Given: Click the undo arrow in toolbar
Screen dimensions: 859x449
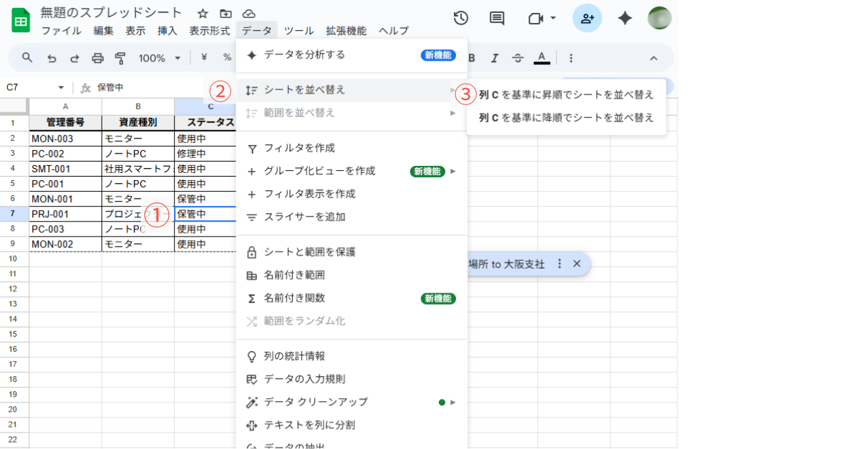Looking at the screenshot, I should coord(52,58).
